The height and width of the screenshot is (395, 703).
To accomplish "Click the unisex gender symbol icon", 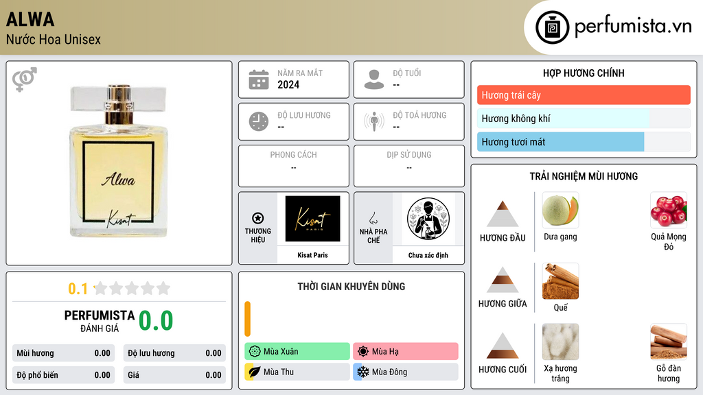I will [24, 80].
